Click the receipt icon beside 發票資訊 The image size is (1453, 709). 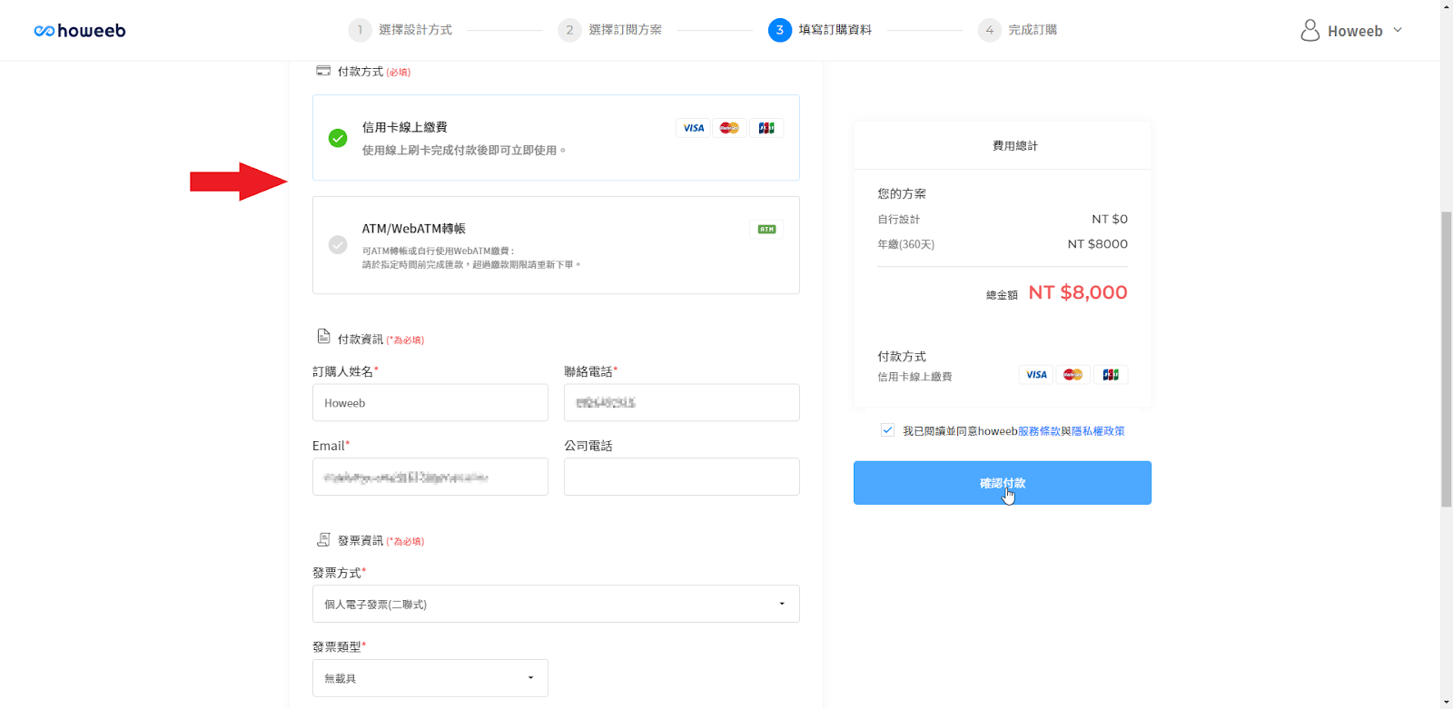pyautogui.click(x=323, y=540)
